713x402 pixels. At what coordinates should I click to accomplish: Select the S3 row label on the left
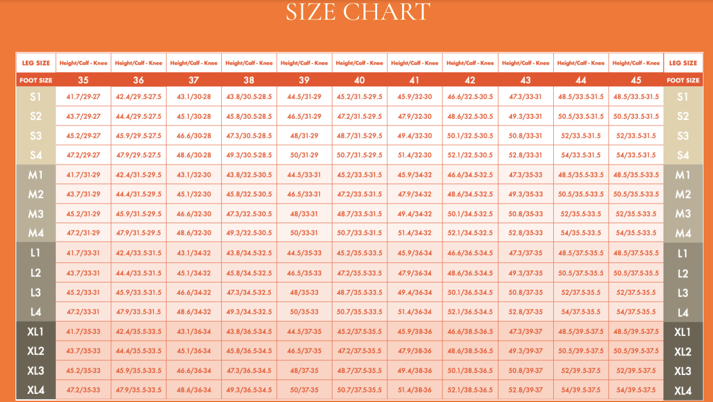36,136
